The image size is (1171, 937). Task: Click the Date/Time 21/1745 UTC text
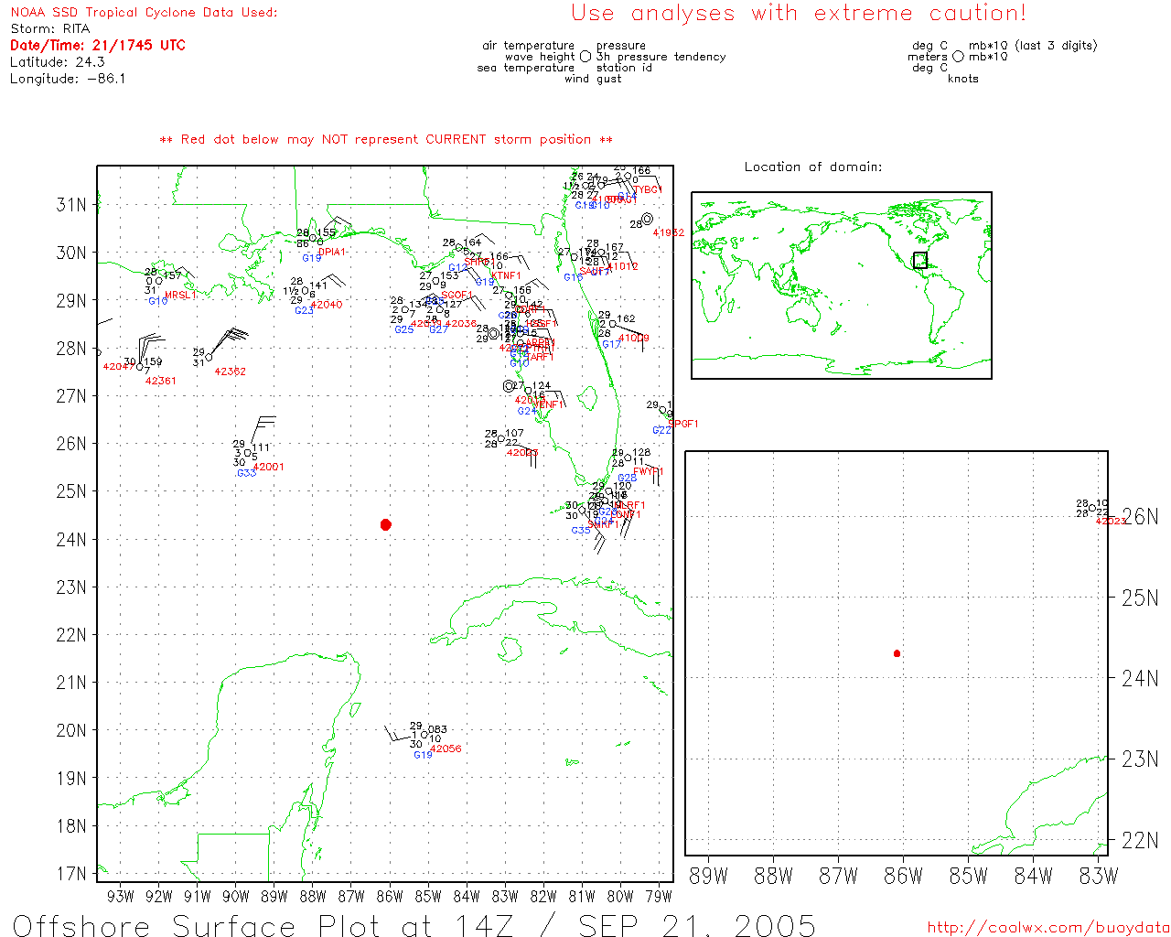[x=98, y=45]
